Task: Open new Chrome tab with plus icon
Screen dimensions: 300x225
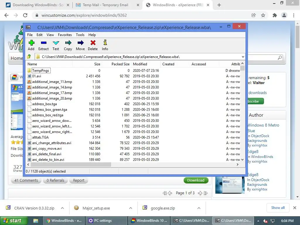Action: point(219,5)
